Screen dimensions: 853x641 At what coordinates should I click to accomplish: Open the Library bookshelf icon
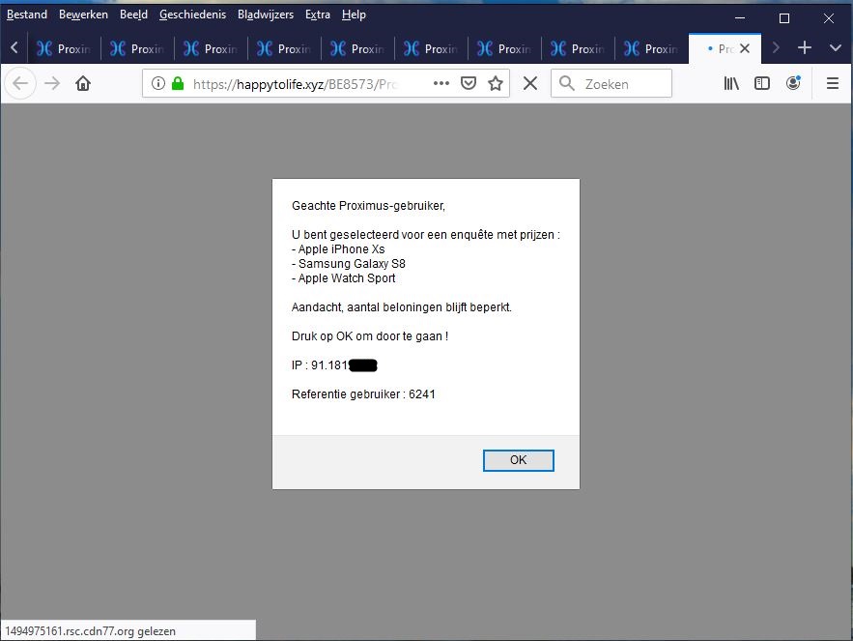click(731, 84)
